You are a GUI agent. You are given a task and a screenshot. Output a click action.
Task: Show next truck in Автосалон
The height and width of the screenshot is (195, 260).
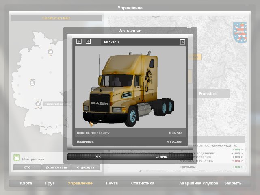(x=88, y=41)
